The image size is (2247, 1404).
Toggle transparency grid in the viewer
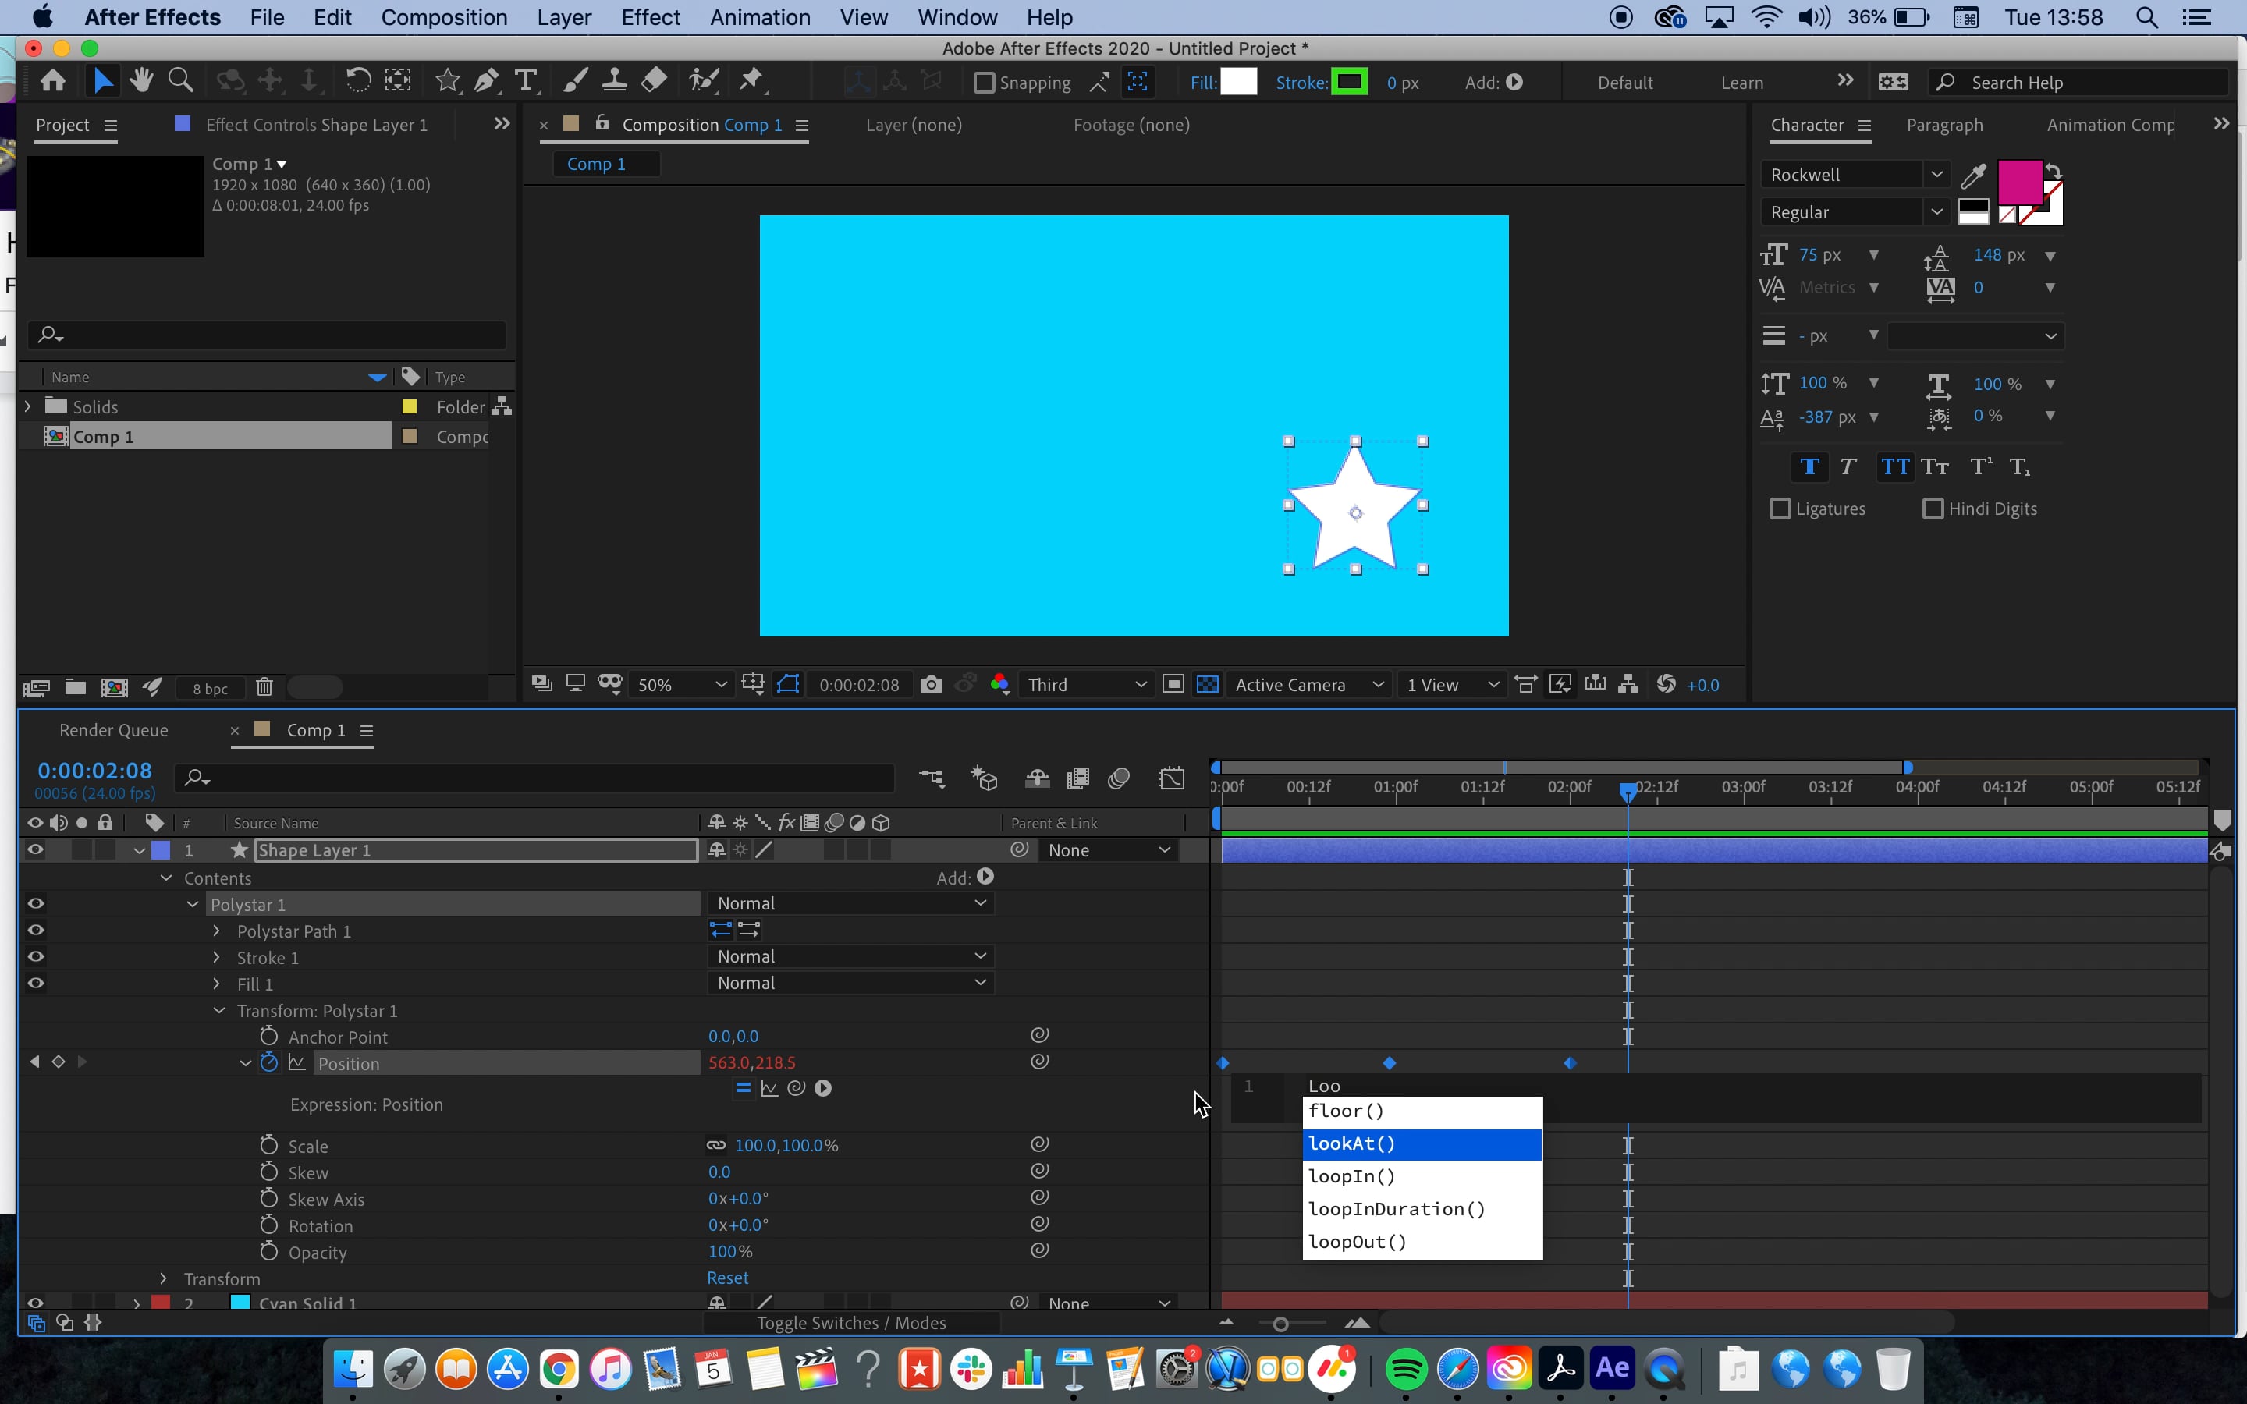point(1207,684)
